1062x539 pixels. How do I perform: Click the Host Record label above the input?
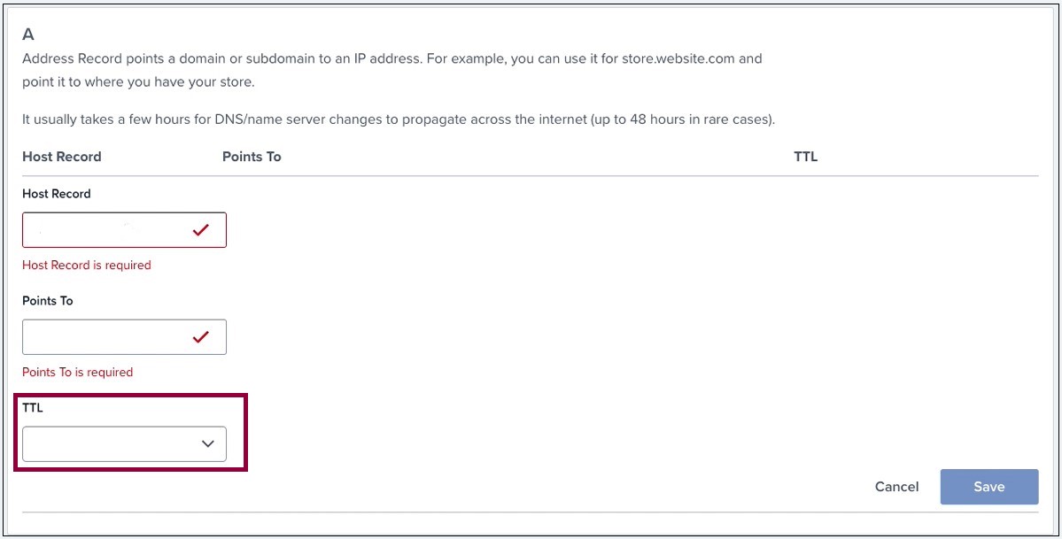tap(56, 194)
